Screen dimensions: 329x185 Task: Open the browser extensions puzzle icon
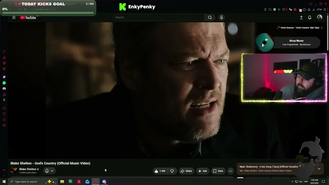pyautogui.click(x=304, y=10)
